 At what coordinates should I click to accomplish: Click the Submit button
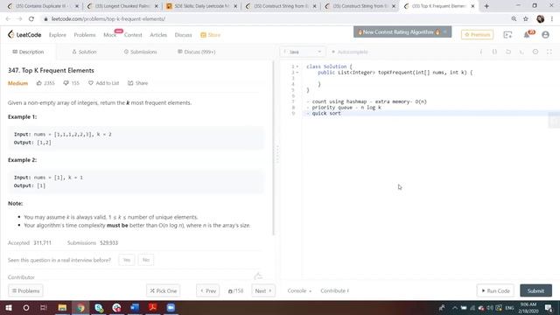coord(535,290)
